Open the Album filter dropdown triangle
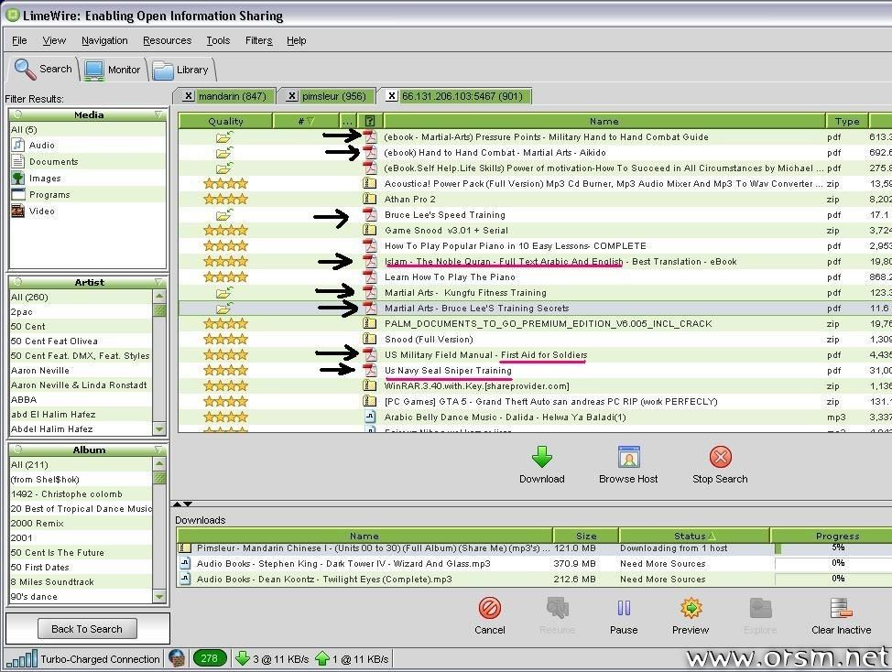This screenshot has height=672, width=892. (158, 450)
